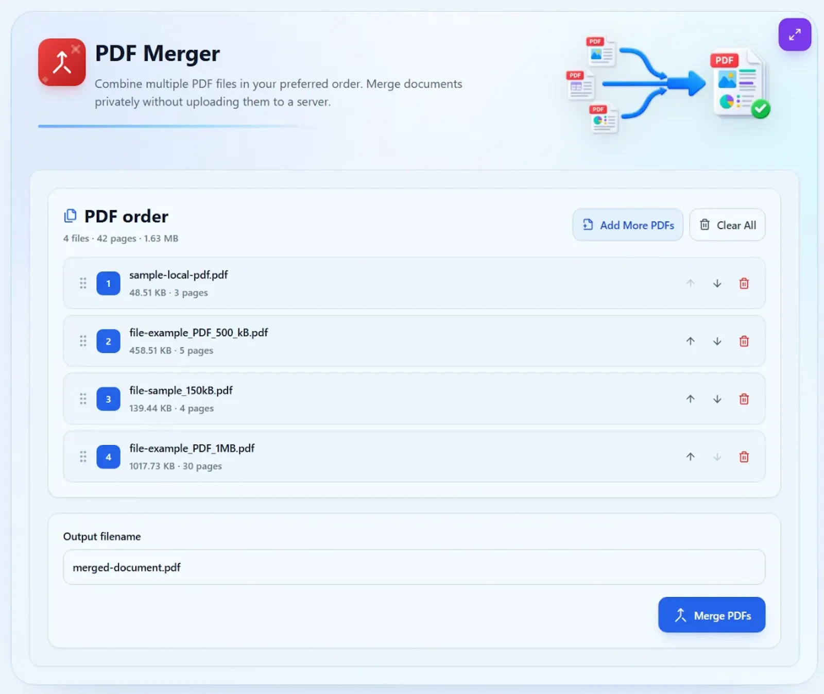Start merging with the Merge PDFs button
The image size is (824, 694).
point(712,615)
